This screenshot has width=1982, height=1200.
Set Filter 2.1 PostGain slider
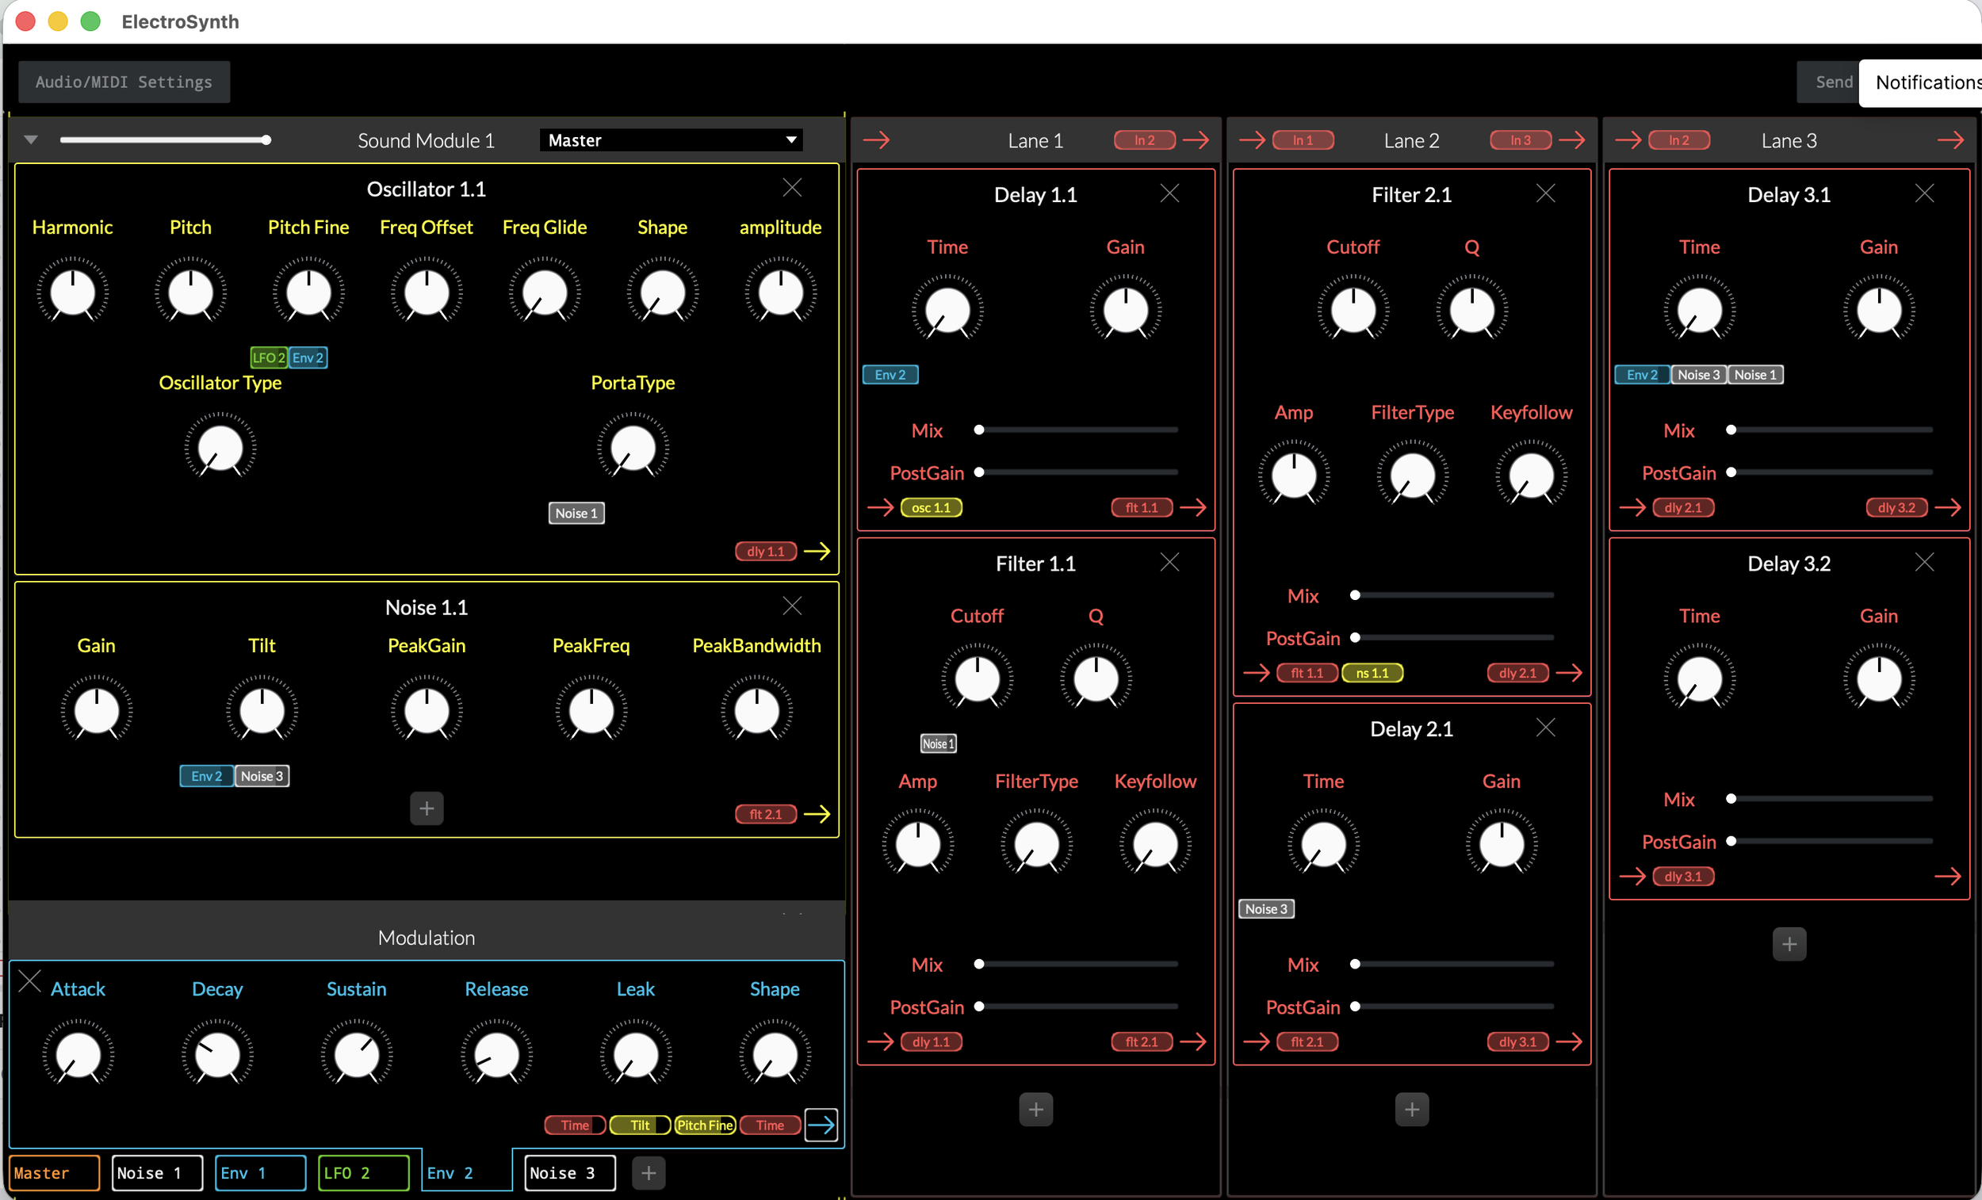click(1452, 637)
